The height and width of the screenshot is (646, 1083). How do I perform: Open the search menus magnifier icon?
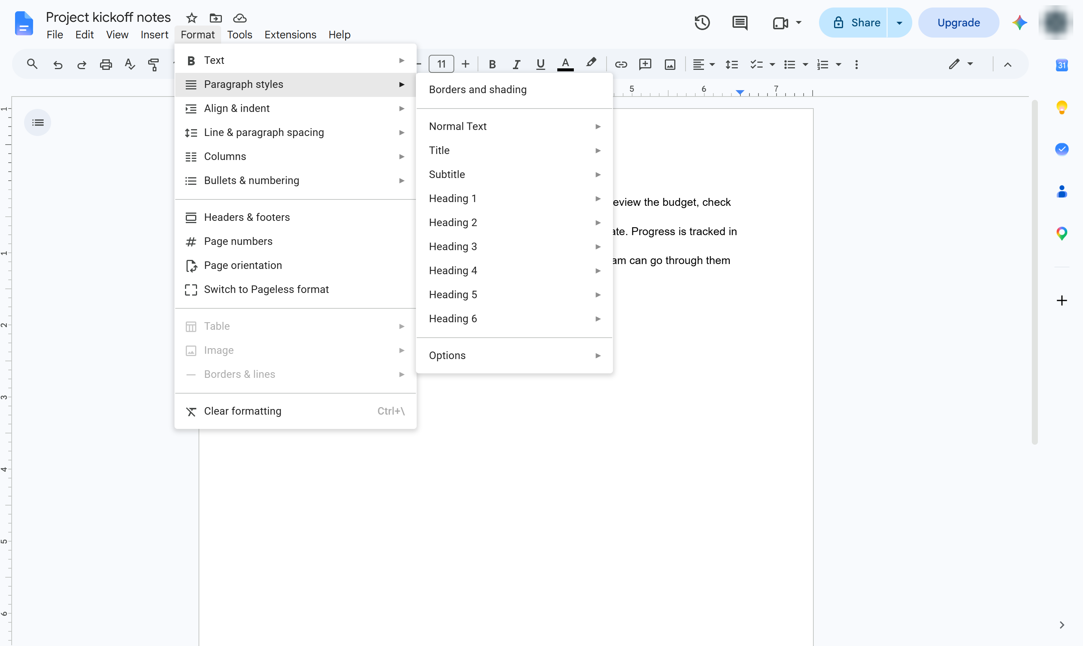32,65
